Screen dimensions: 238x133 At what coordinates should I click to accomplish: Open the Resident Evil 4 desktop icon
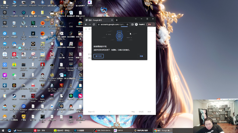click(x=43, y=119)
